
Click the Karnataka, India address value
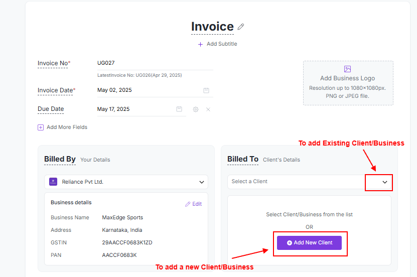tap(122, 230)
